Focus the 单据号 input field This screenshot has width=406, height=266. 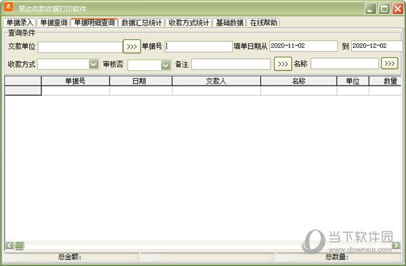point(198,47)
